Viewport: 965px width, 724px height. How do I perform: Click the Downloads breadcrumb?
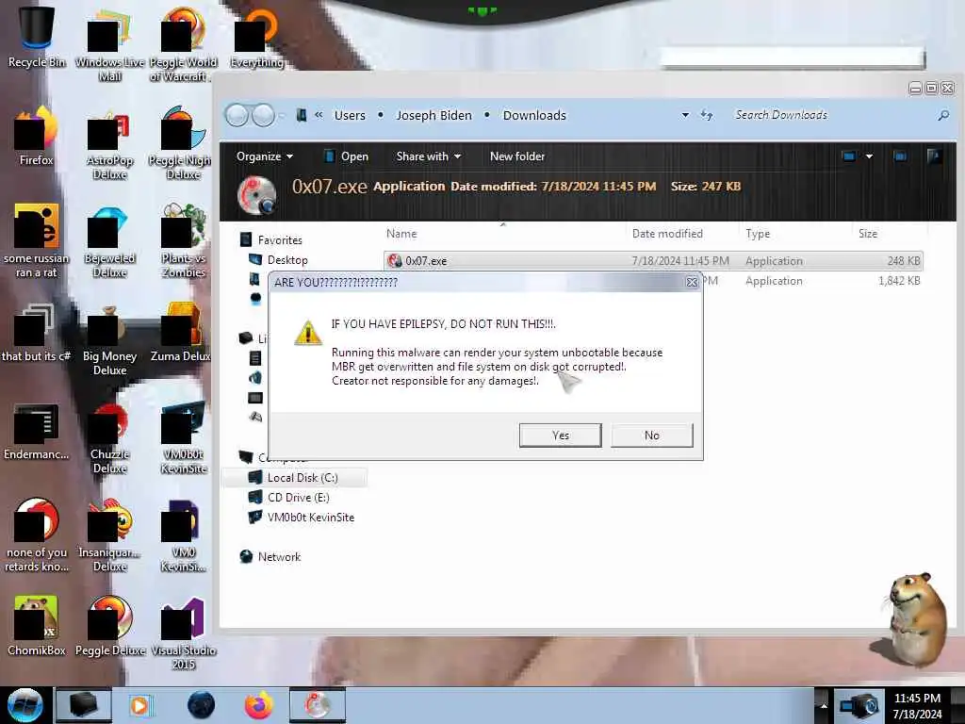coord(534,115)
